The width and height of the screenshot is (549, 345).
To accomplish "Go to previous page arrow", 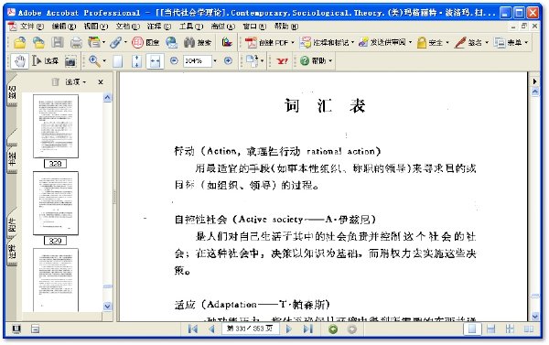I will 211,329.
